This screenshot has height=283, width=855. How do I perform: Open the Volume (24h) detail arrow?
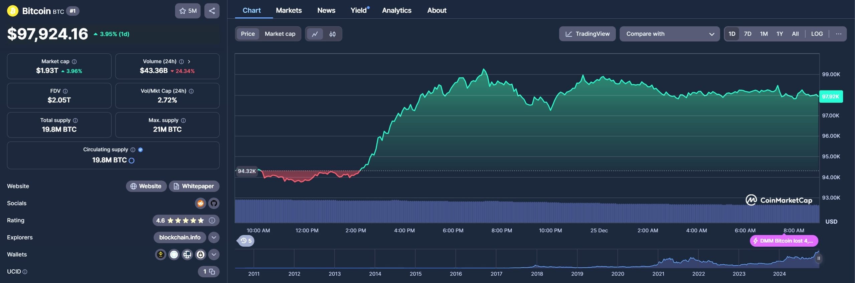(189, 61)
